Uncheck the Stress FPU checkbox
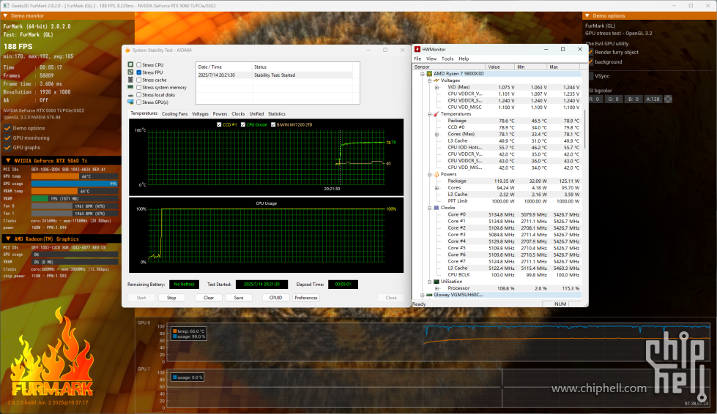The height and width of the screenshot is (414, 717). [139, 72]
